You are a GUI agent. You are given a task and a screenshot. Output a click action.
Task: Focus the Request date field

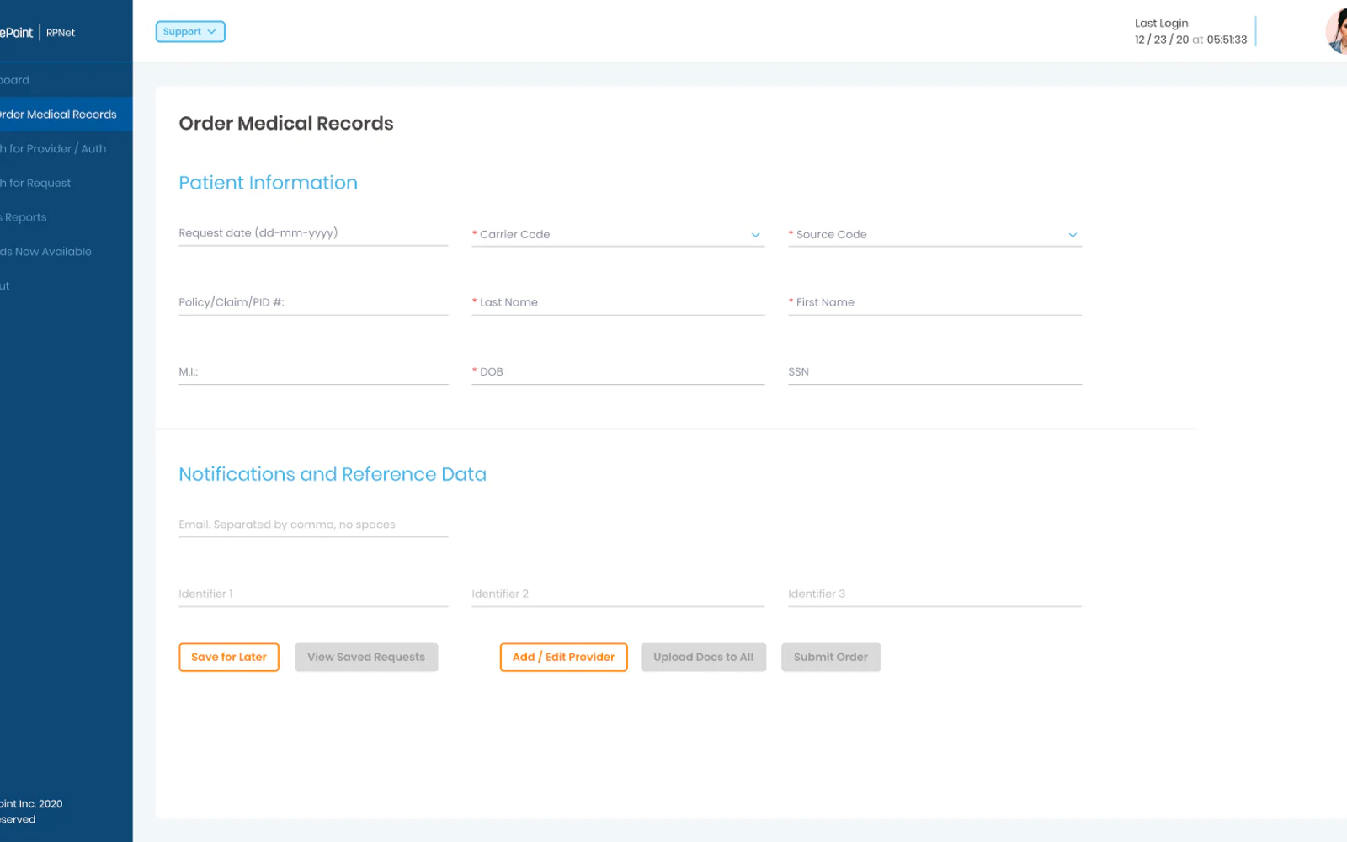point(313,233)
